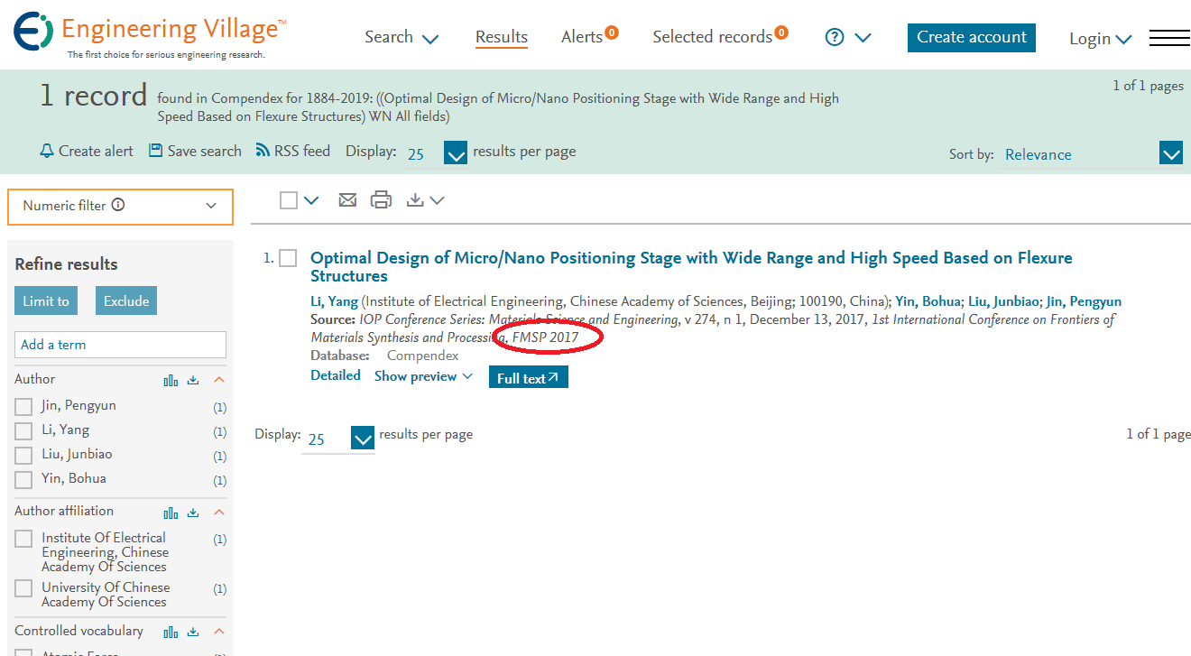The image size is (1191, 656).
Task: Download the Author affiliation facet data
Action: (193, 513)
